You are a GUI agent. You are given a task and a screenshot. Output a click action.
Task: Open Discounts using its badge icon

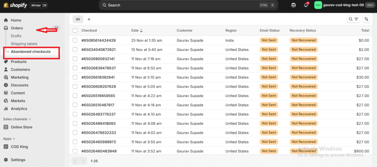(x=6, y=85)
